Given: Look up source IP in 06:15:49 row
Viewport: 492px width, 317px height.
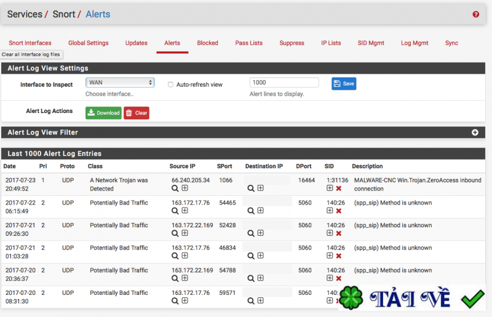Looking at the screenshot, I should pyautogui.click(x=175, y=211).
